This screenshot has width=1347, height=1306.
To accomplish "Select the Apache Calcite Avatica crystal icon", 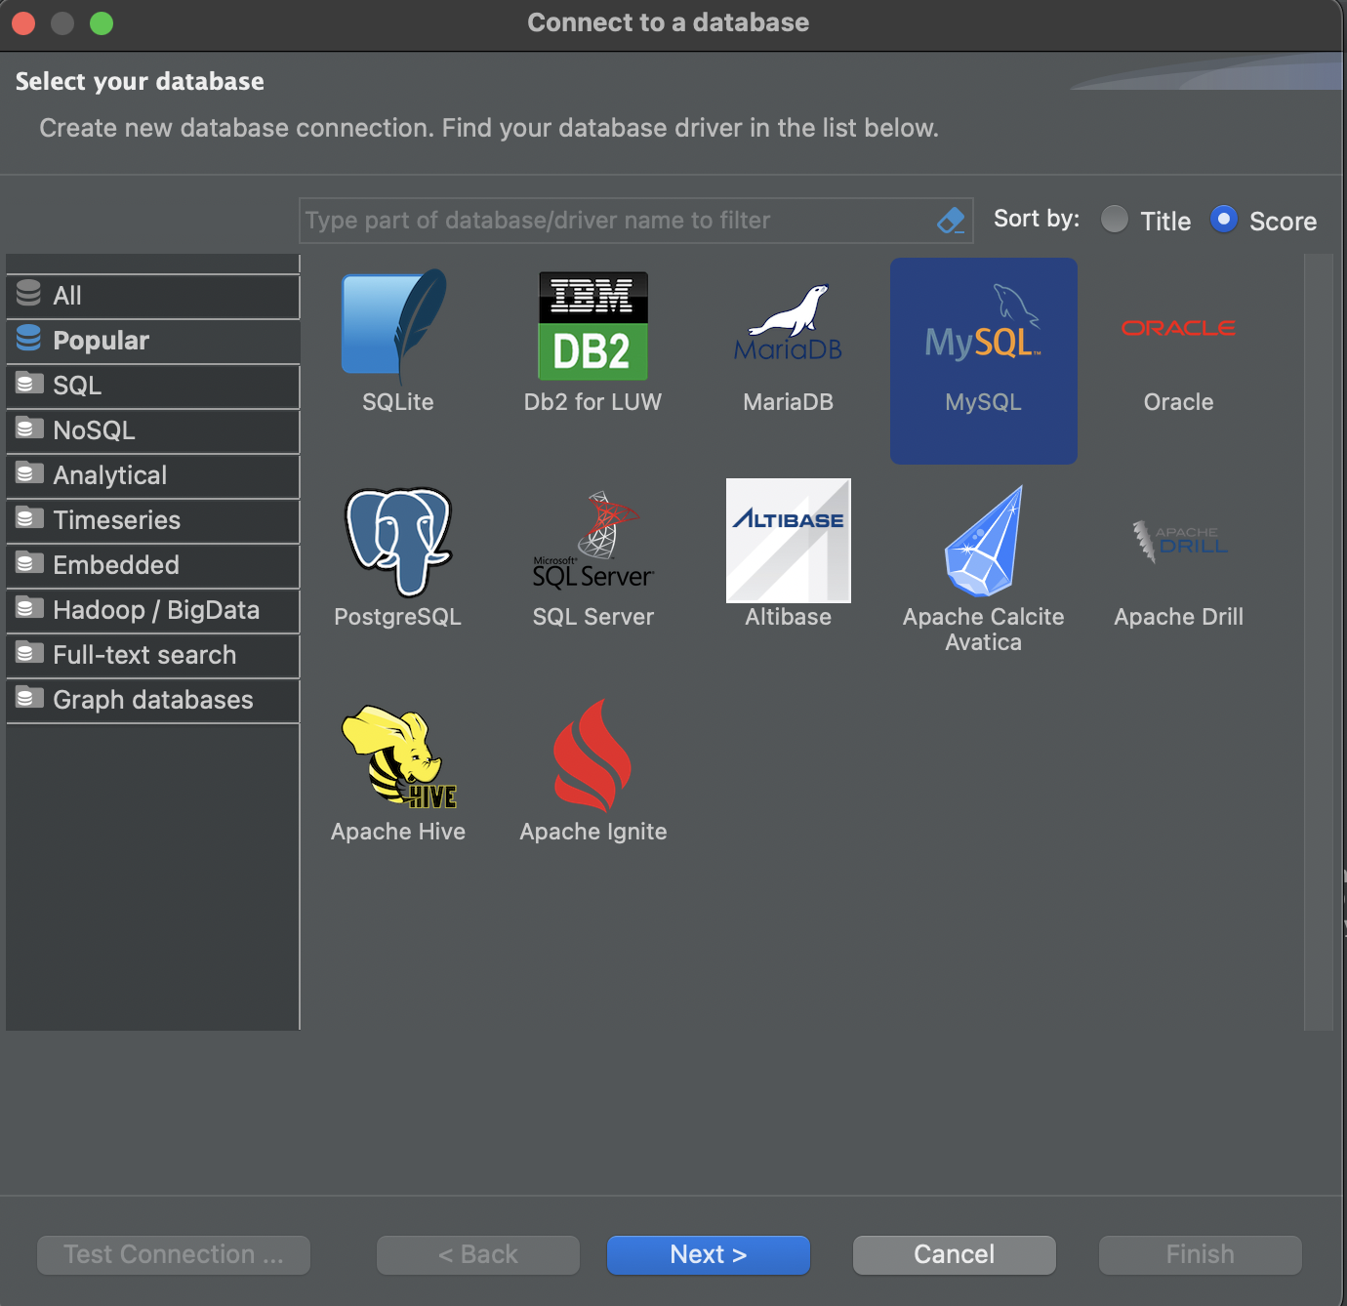I will point(984,541).
